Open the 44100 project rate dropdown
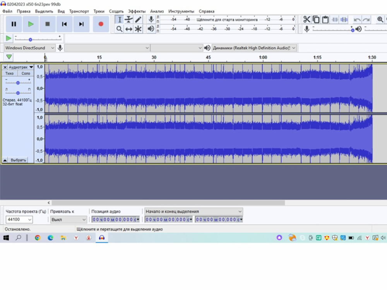 19,220
